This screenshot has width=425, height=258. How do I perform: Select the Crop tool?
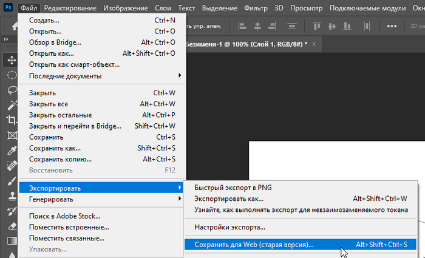click(12, 120)
